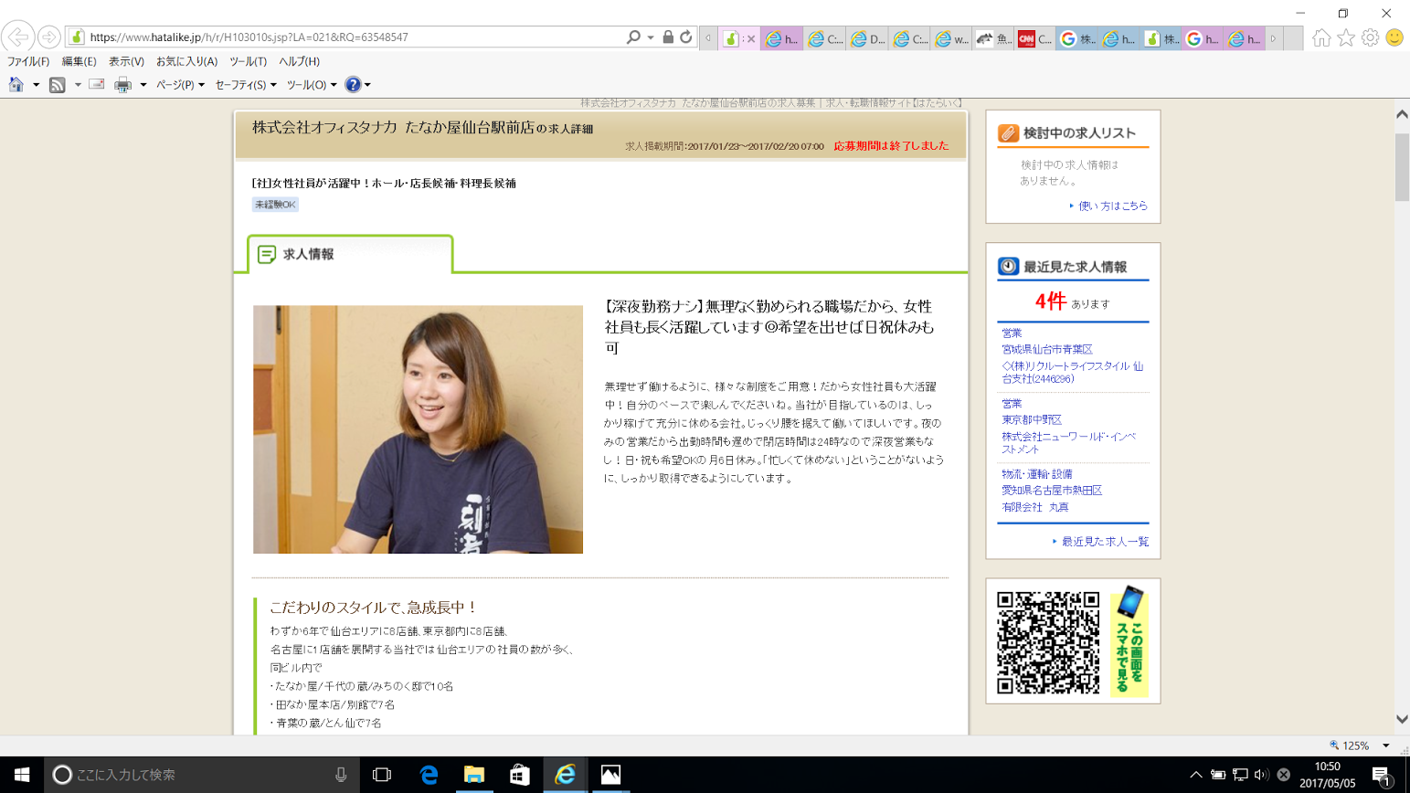The image size is (1410, 793).
Task: Open the zoom level 125% dropdown arrow
Action: point(1386,745)
